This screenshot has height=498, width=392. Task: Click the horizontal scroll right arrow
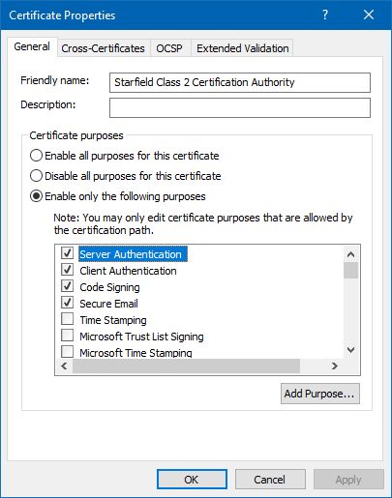point(335,366)
